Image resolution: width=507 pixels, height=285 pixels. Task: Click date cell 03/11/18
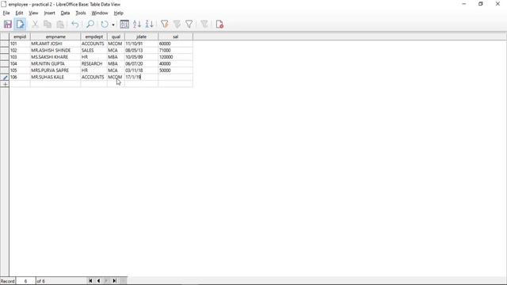[x=141, y=70]
